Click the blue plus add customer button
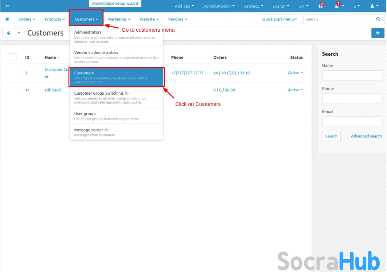This screenshot has height=272, width=387. (378, 33)
